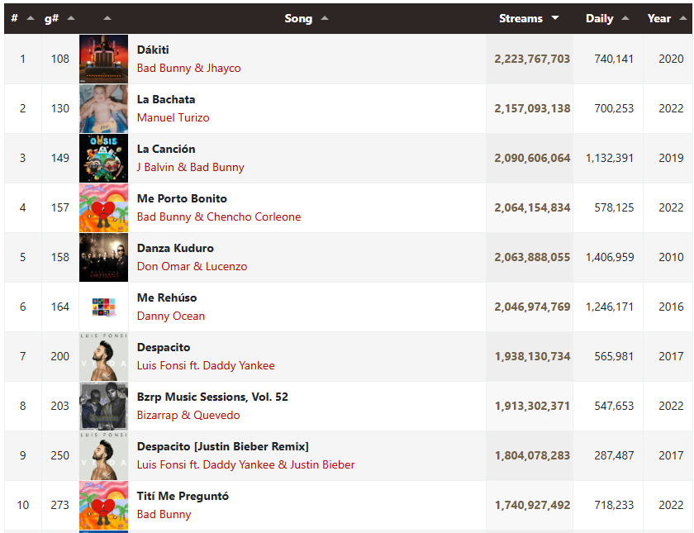Sort table by Song column arrow
This screenshot has width=694, height=533.
[325, 18]
